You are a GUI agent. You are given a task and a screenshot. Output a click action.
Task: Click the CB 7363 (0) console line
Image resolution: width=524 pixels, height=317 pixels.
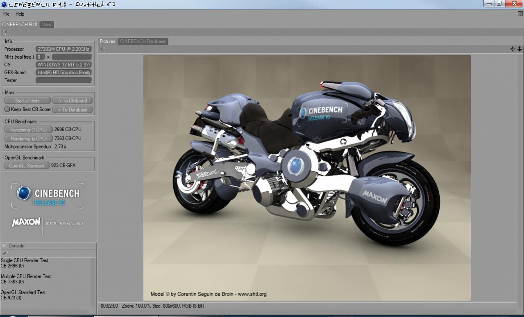(x=12, y=282)
